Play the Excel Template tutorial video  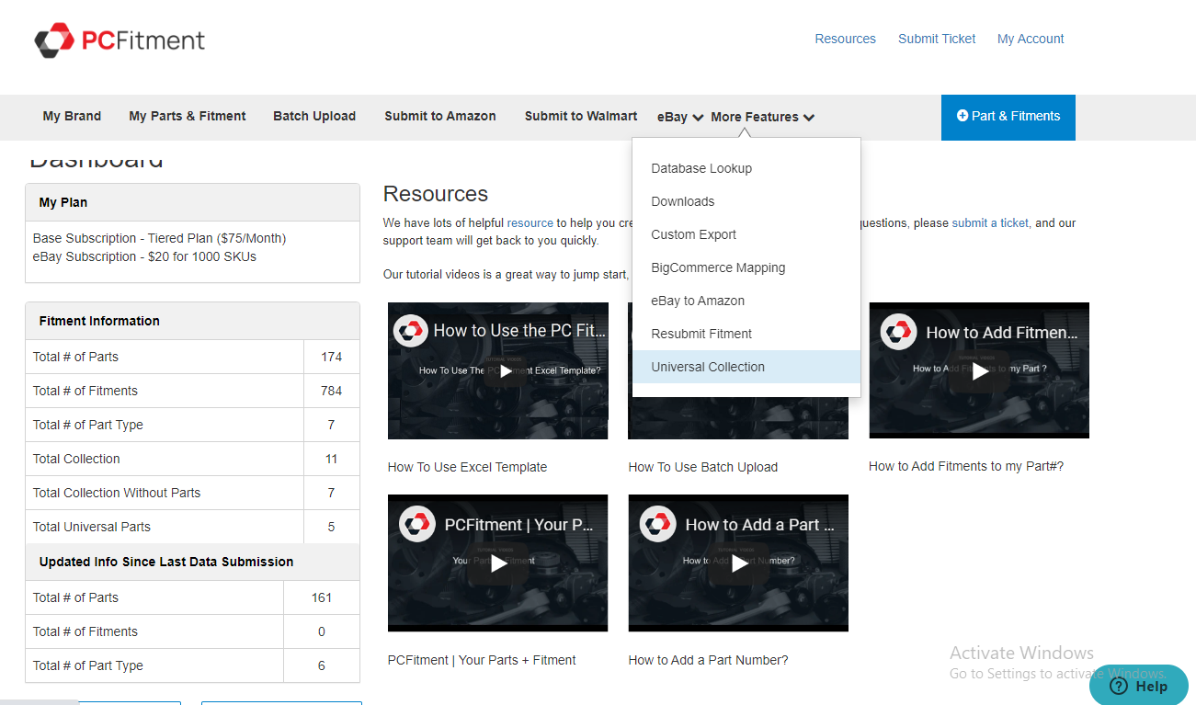pos(505,370)
